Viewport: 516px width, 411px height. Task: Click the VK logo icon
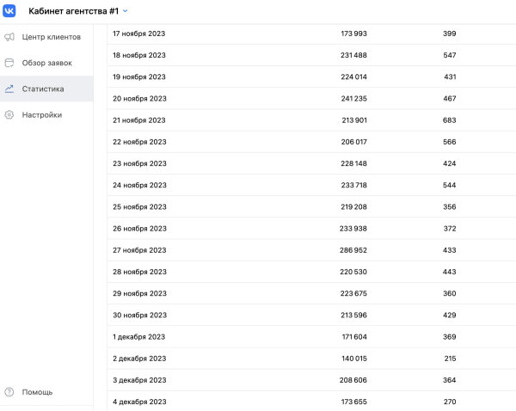click(x=9, y=11)
